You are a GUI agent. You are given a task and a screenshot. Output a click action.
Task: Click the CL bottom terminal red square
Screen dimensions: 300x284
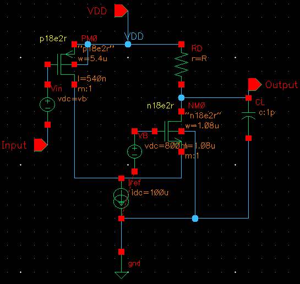[x=249, y=138]
